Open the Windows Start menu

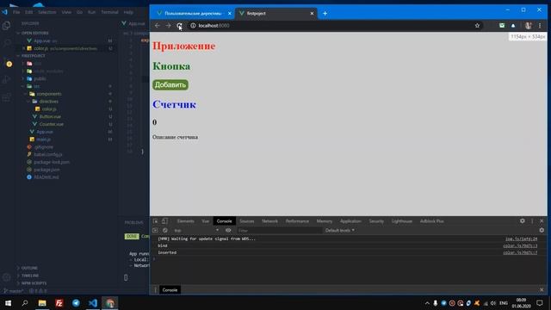8,303
